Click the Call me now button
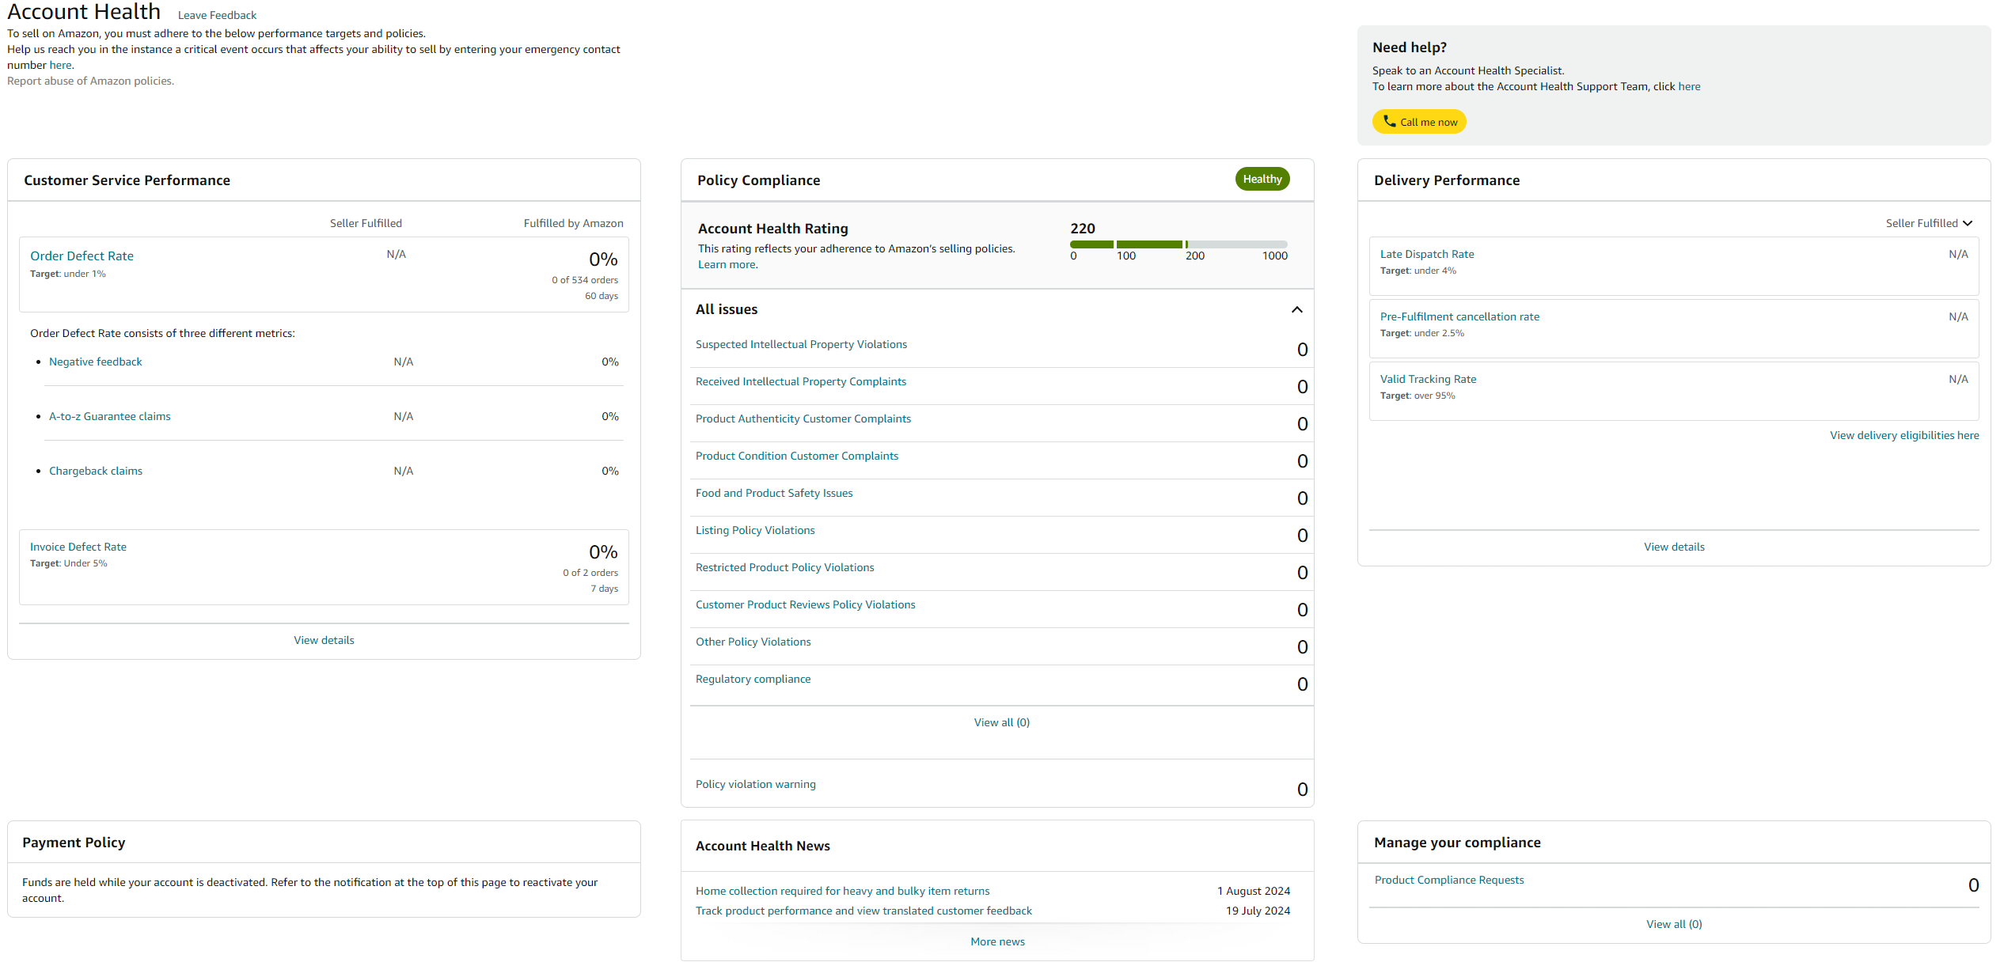 pyautogui.click(x=1419, y=122)
